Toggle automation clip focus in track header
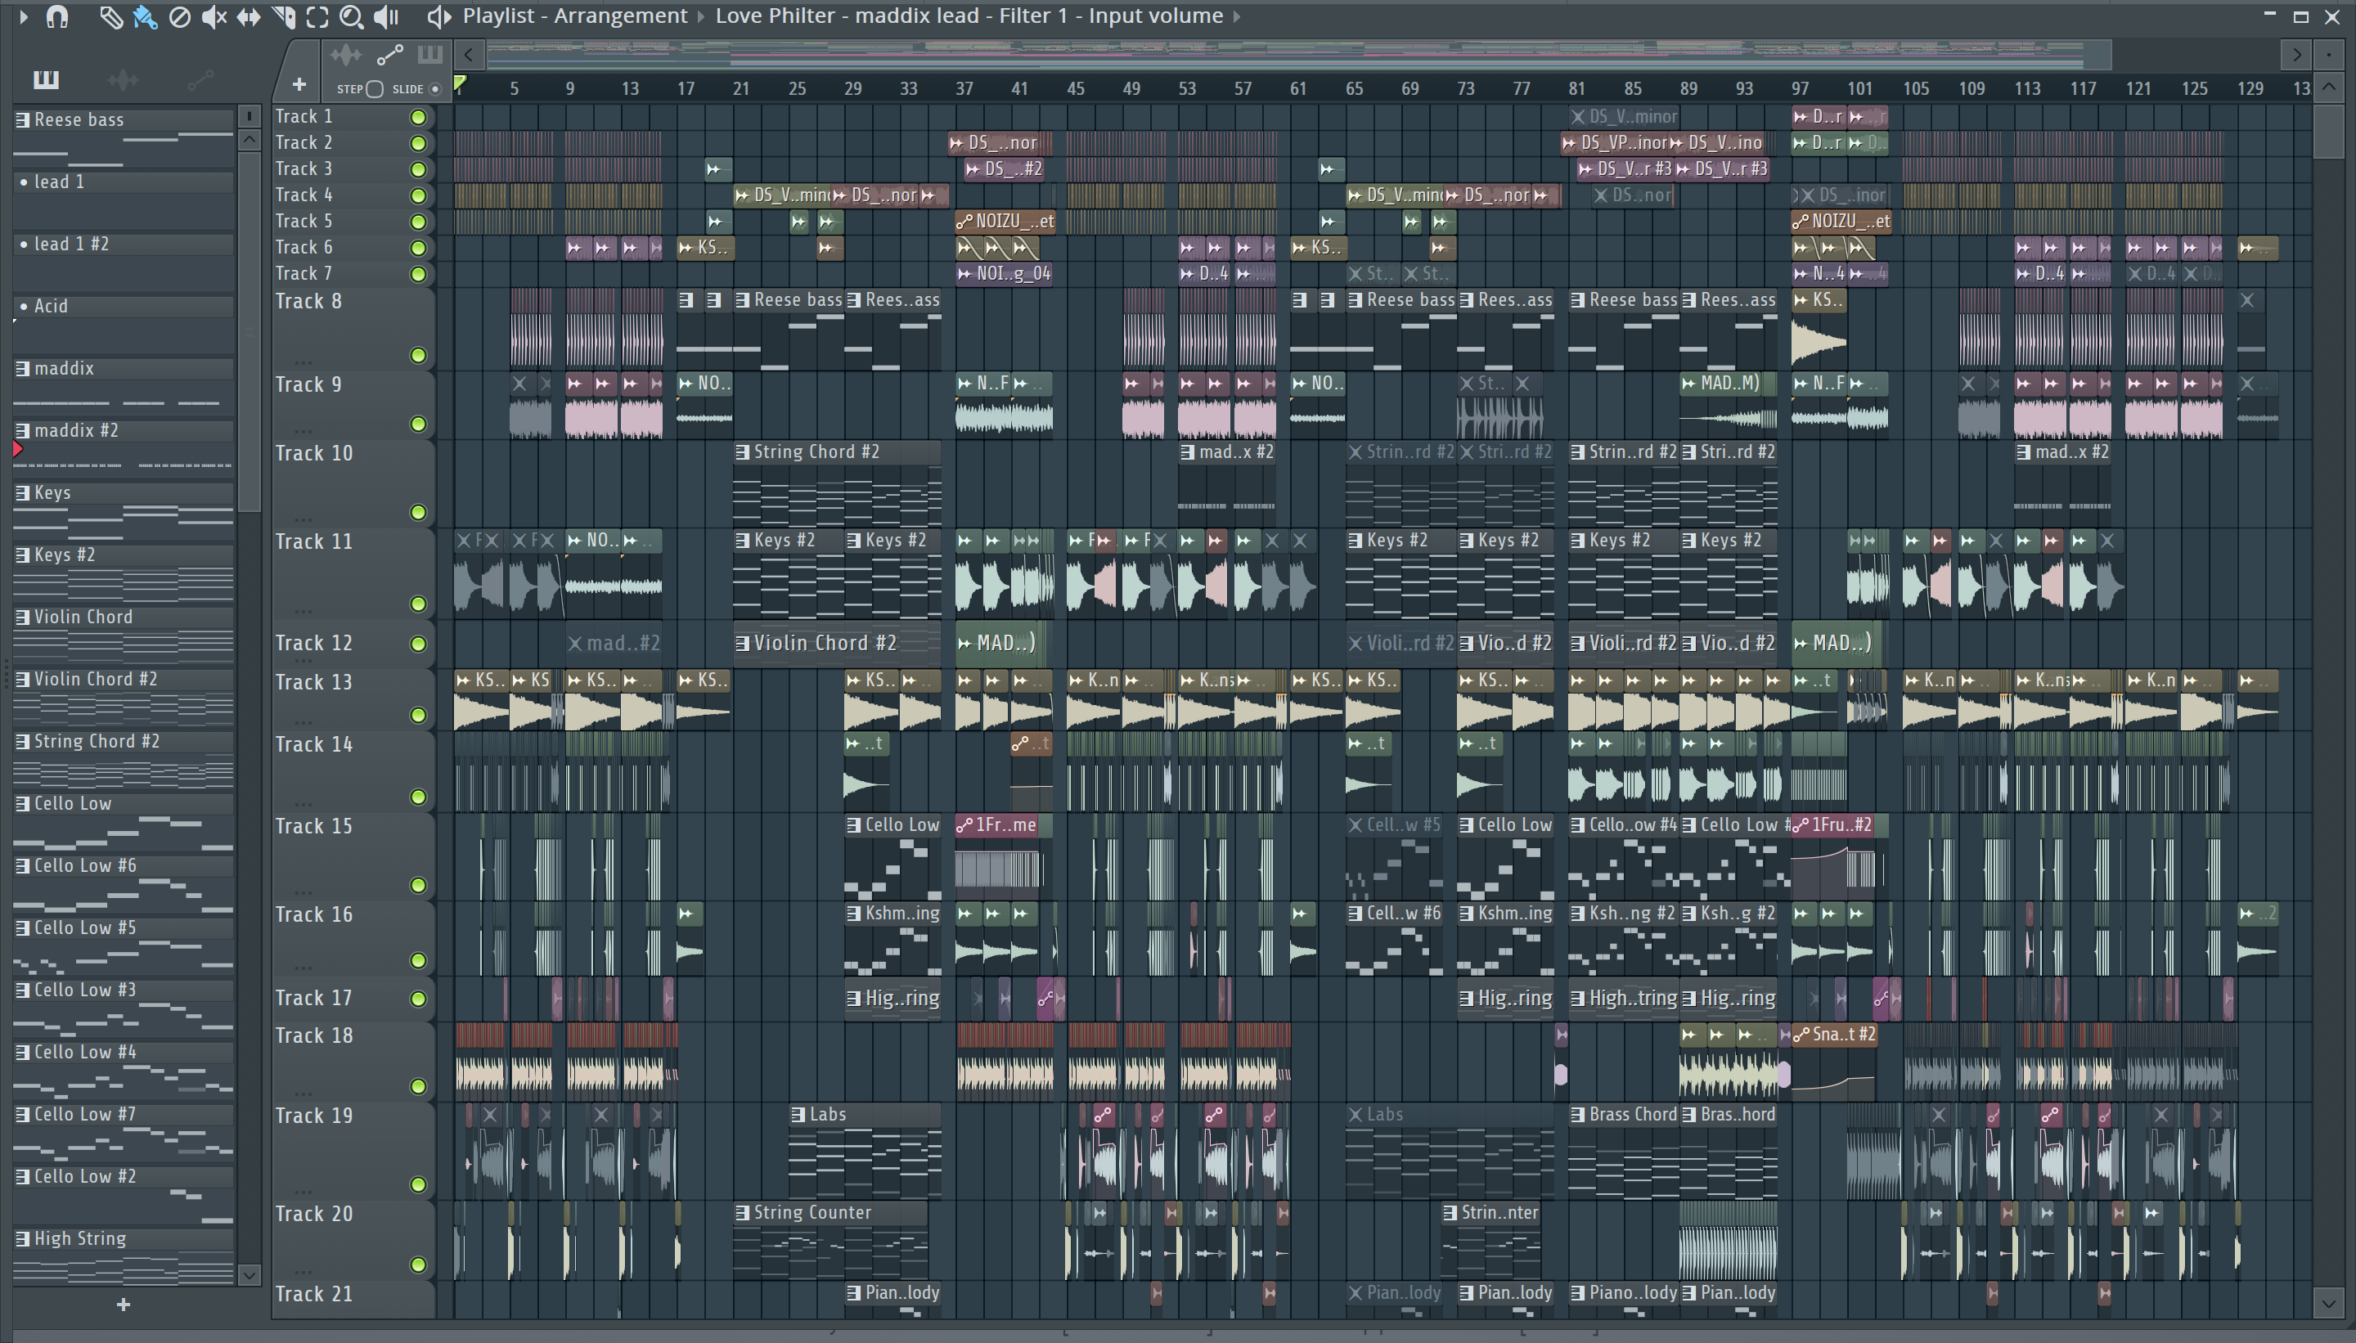The height and width of the screenshot is (1343, 2356). [390, 56]
